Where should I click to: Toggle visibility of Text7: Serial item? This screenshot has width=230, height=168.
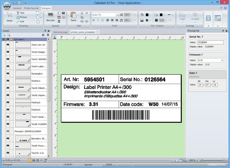coord(8,117)
